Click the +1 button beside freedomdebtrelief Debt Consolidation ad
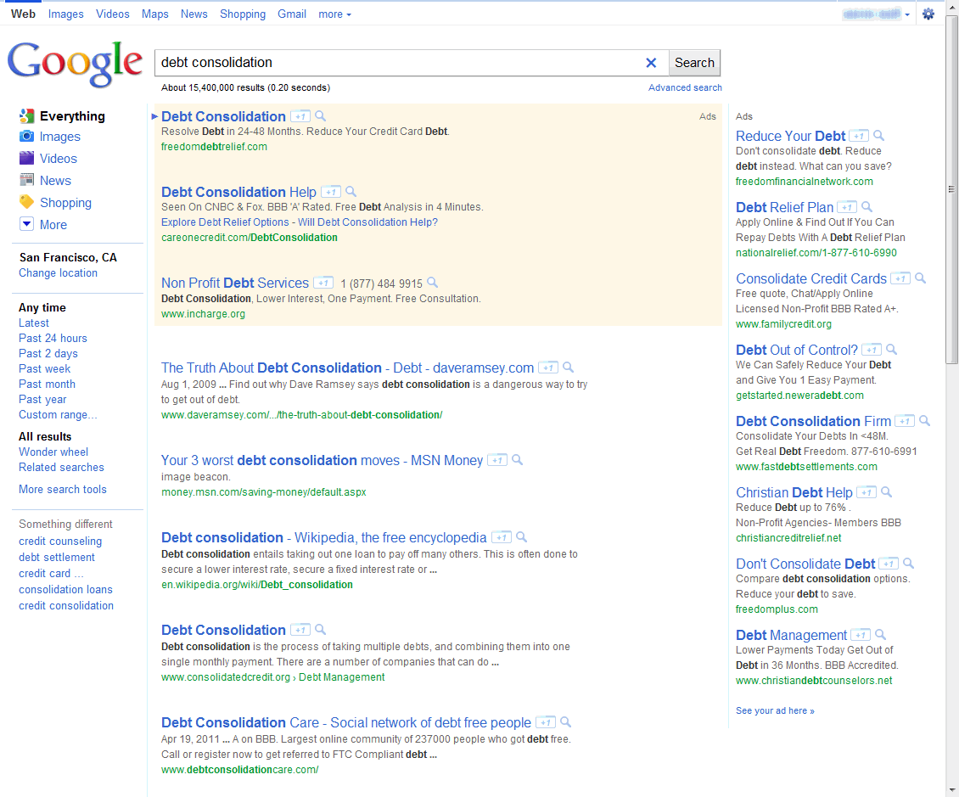The height and width of the screenshot is (797, 959). pyautogui.click(x=300, y=116)
